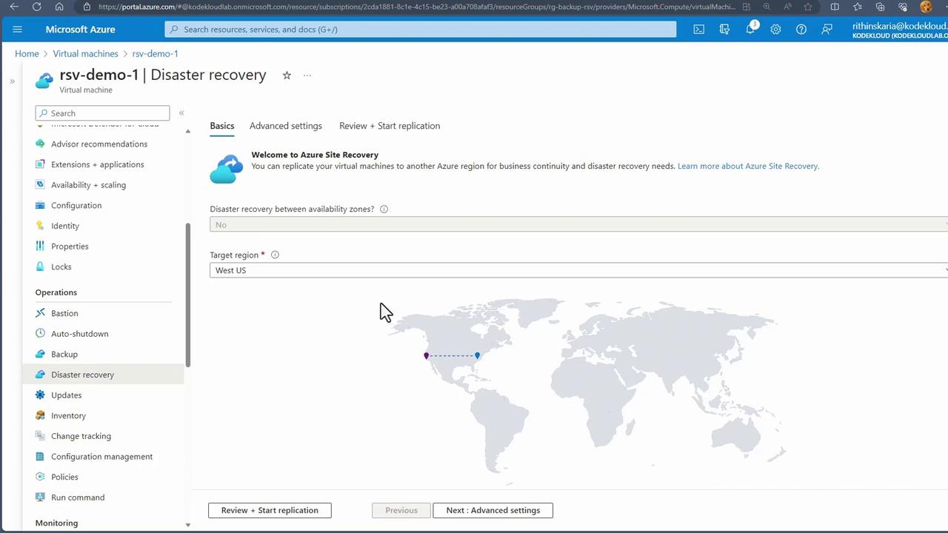Open the browser favorites list icon

858,7
